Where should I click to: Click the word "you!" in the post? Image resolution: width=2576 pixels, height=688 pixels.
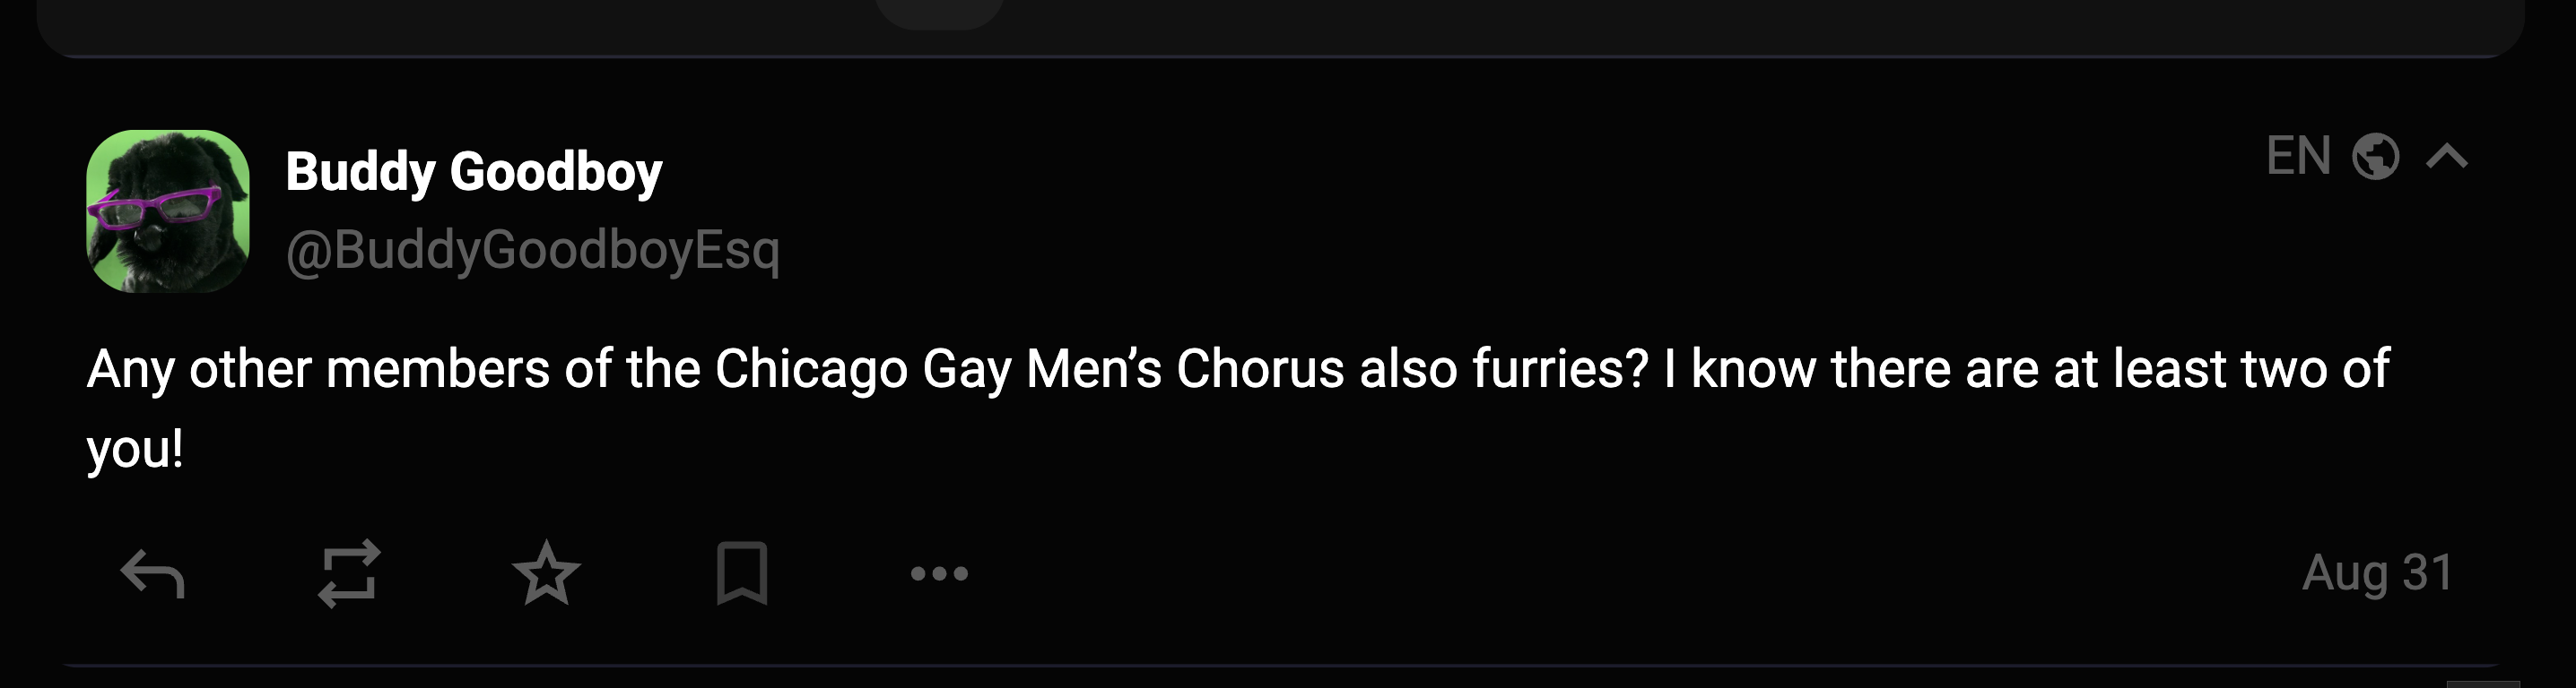[135, 448]
